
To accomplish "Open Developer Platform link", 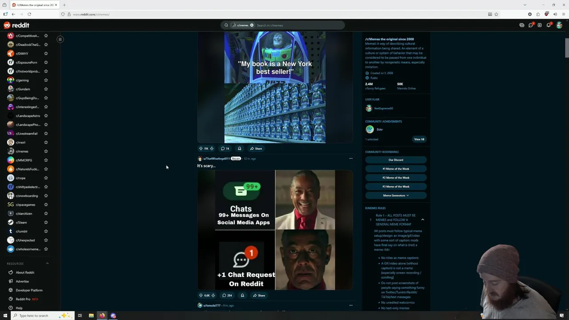I will 29,290.
